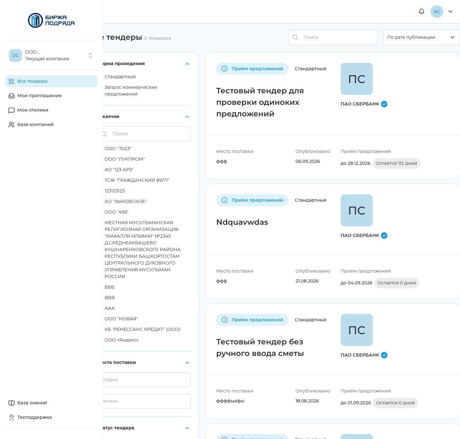Click the AC user avatar

pos(437,12)
